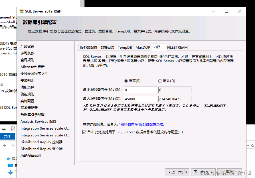Click the back arrow in the Explorer window
The image size is (255, 178).
5,146
